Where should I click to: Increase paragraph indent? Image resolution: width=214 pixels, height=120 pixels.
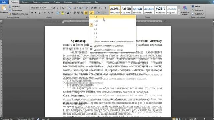pyautogui.click(x=95, y=8)
